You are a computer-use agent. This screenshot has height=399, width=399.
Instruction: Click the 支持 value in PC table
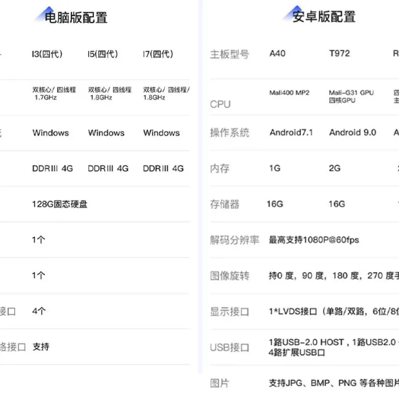tap(41, 347)
